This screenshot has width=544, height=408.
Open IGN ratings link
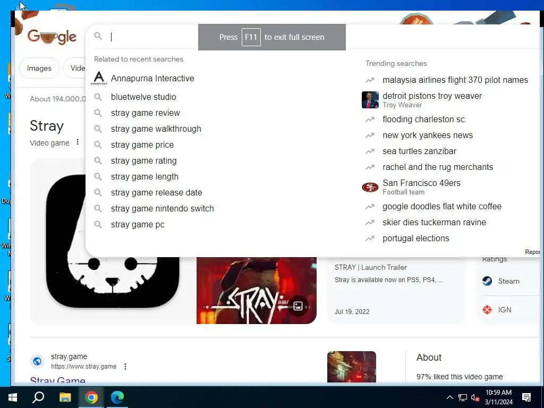click(x=505, y=310)
